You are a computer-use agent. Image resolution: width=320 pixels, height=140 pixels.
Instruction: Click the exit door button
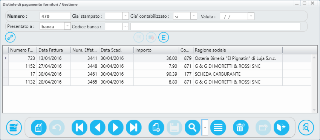(282, 128)
